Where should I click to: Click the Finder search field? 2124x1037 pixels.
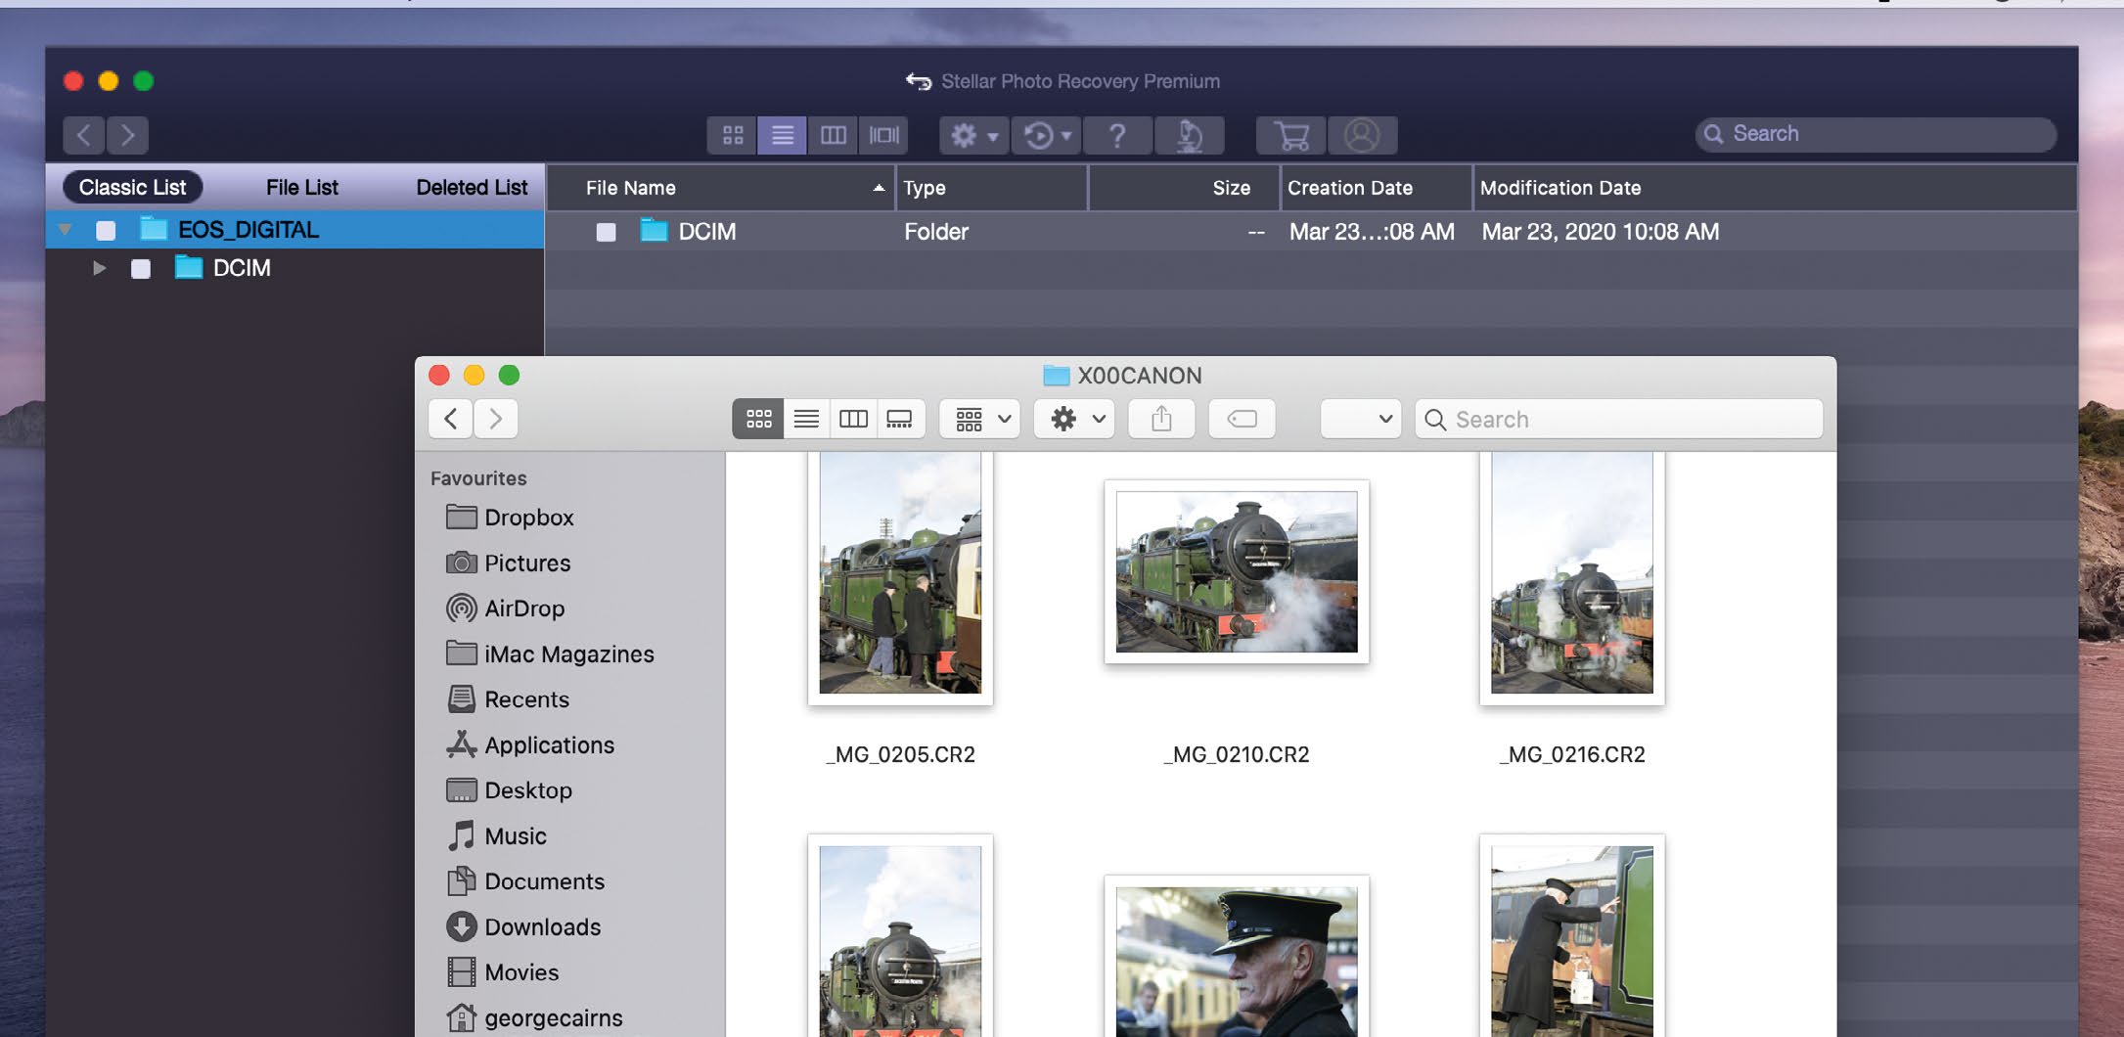(x=1619, y=419)
